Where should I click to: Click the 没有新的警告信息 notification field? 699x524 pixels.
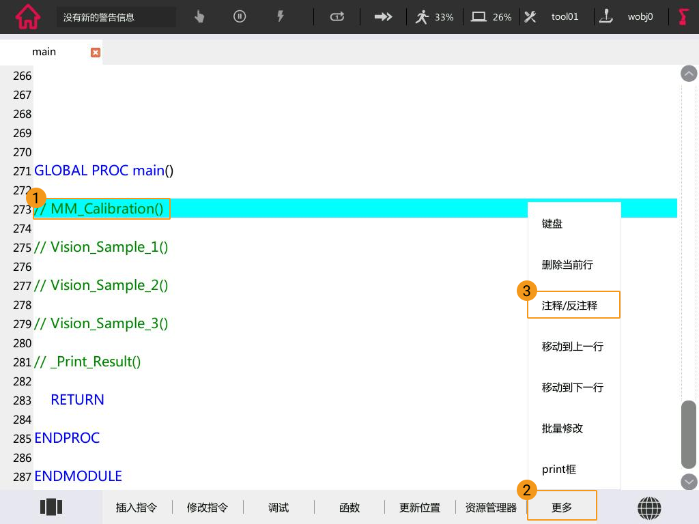pos(116,16)
